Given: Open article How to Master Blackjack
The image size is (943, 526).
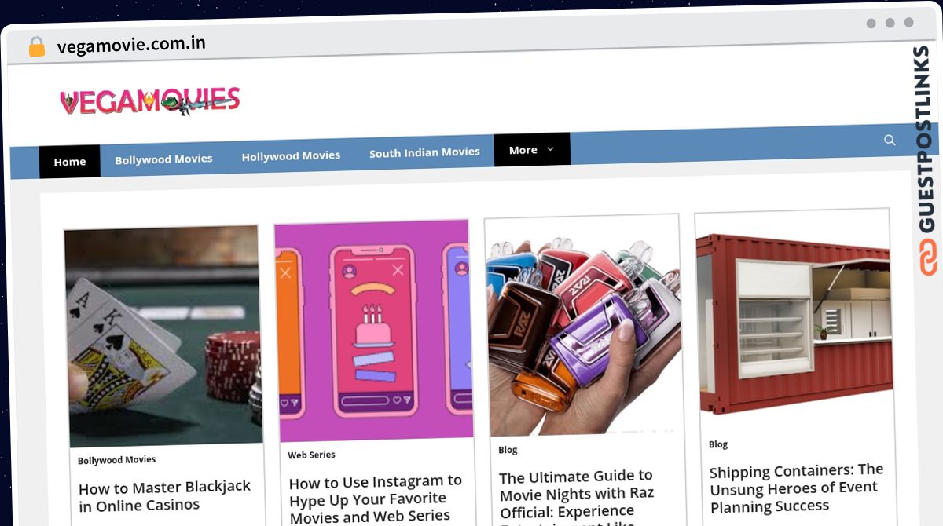Looking at the screenshot, I should (x=165, y=496).
